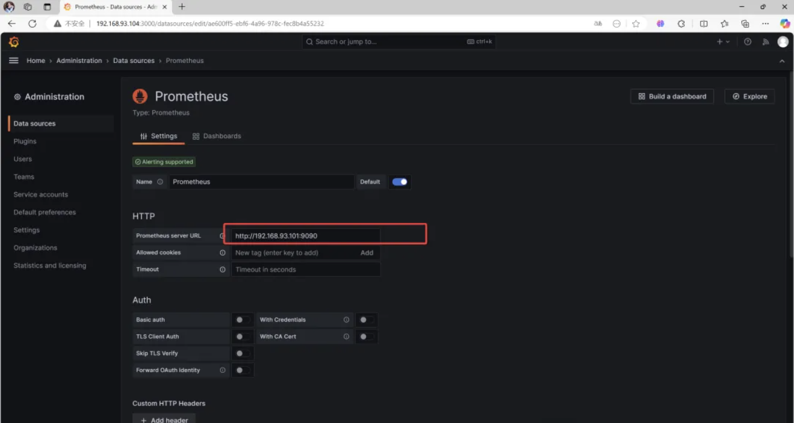Open the user profile avatar

pyautogui.click(x=783, y=42)
